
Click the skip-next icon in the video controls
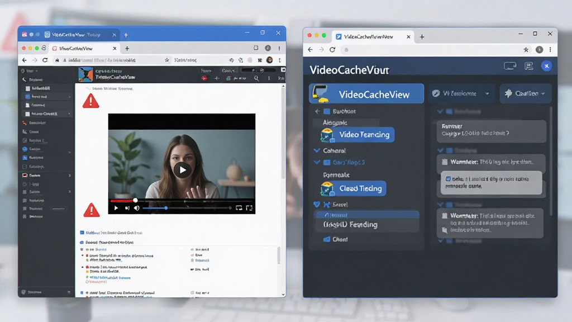tap(127, 208)
